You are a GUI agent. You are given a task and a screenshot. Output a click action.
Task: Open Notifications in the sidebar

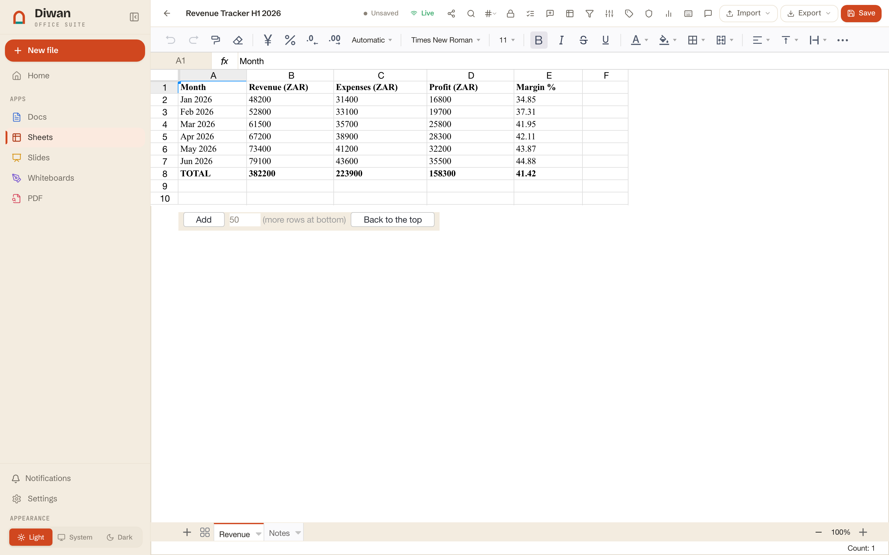pyautogui.click(x=75, y=478)
